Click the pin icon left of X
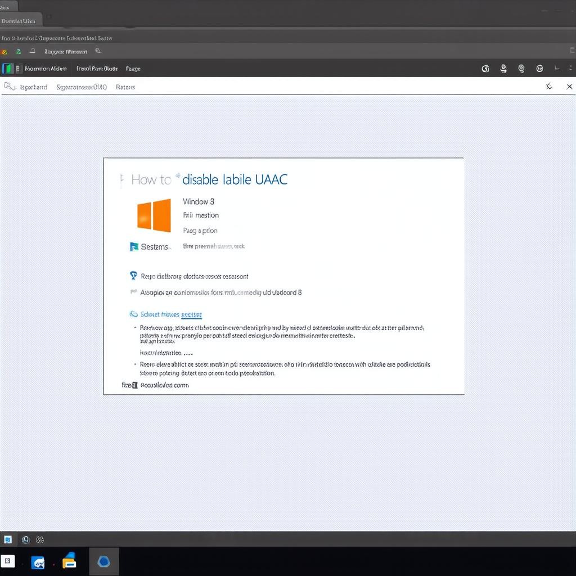This screenshot has height=576, width=576. tap(549, 87)
